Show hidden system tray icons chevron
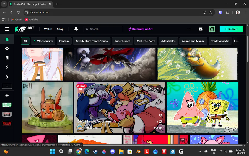The width and height of the screenshot is (249, 156). coord(200,151)
